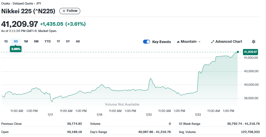
Task: Click the (+3.61%) percent change
Action: click(x=75, y=24)
